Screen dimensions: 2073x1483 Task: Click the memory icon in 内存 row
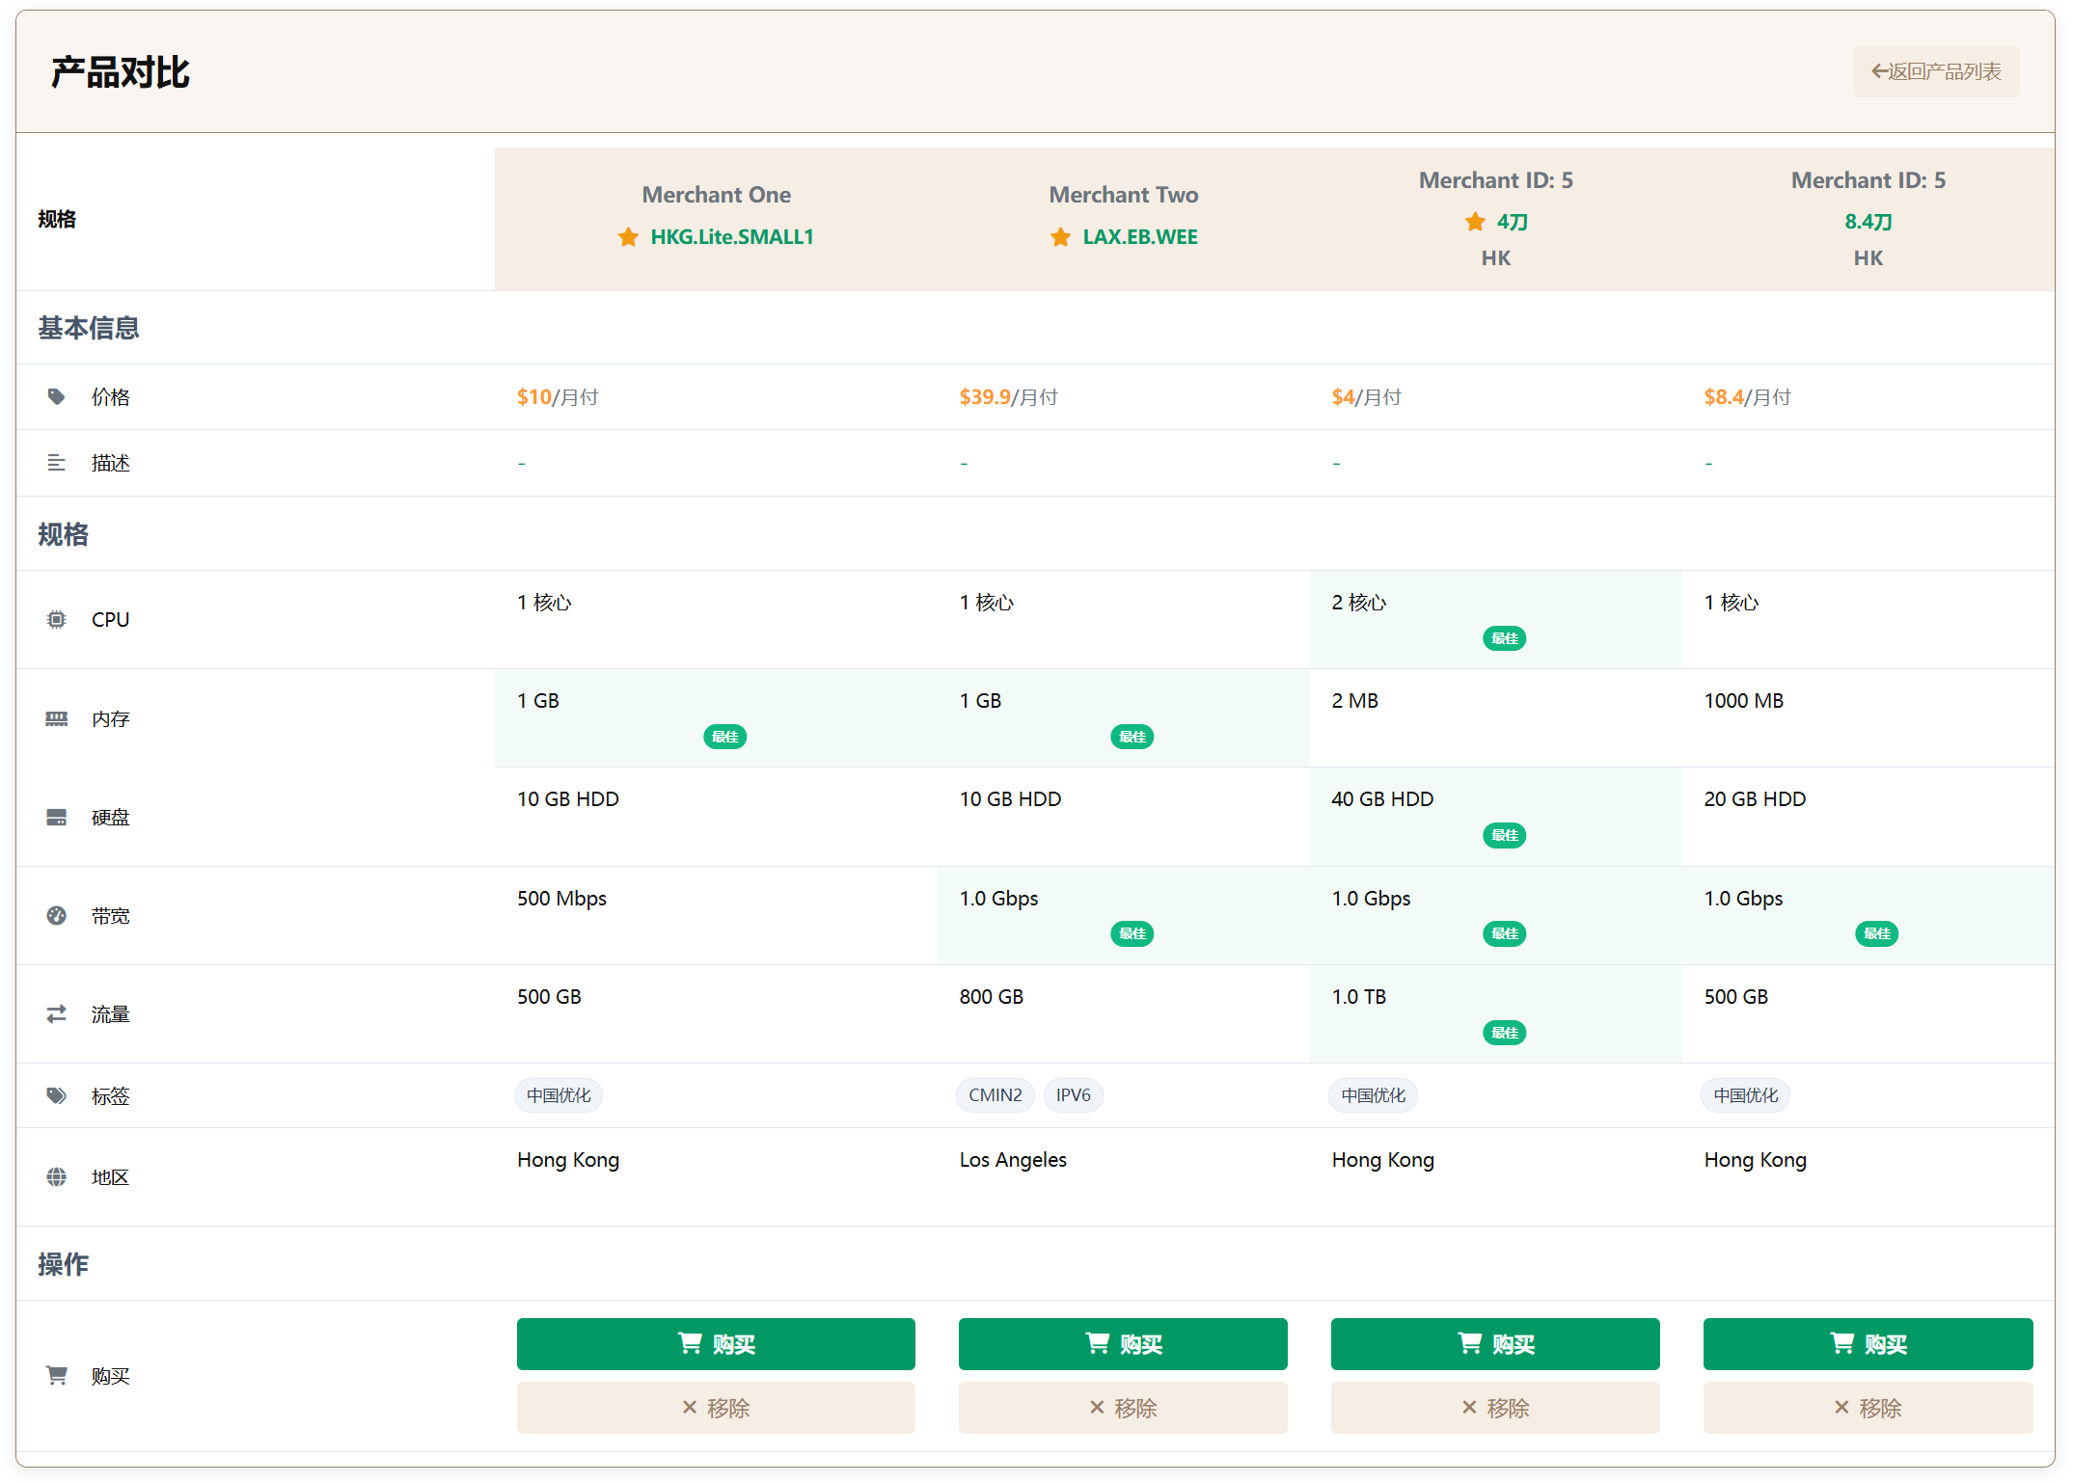[x=57, y=718]
